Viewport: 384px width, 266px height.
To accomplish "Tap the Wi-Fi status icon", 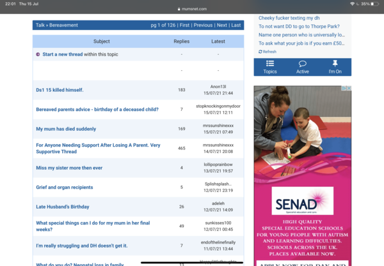I will [352, 4].
